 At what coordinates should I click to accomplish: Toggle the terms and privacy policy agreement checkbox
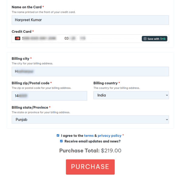[58, 136]
